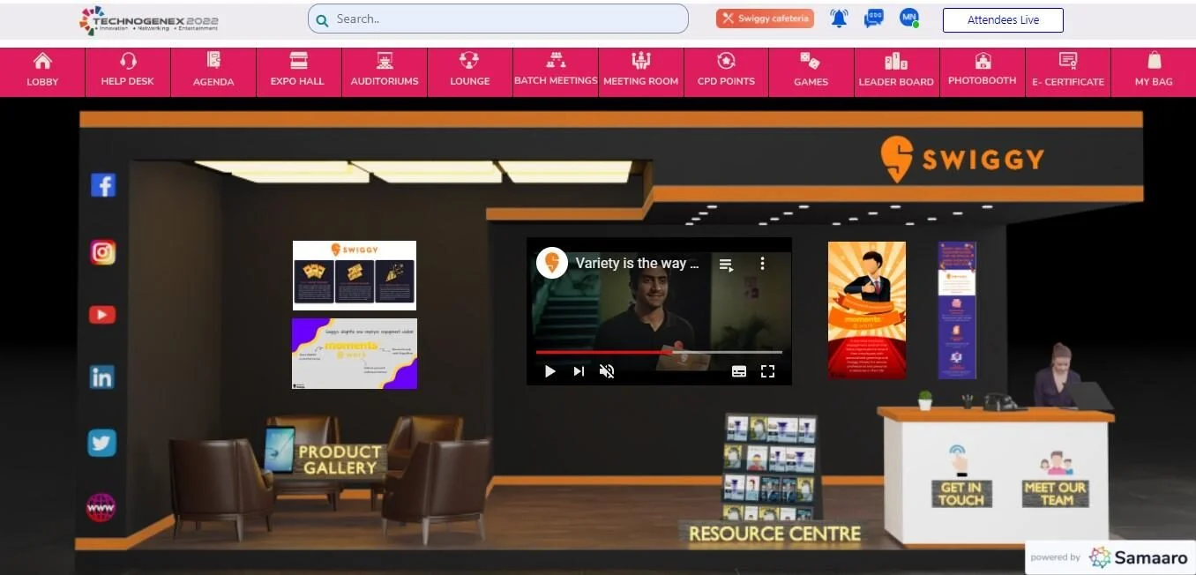This screenshot has width=1196, height=575.
Task: Open the chat messages panel
Action: (874, 18)
